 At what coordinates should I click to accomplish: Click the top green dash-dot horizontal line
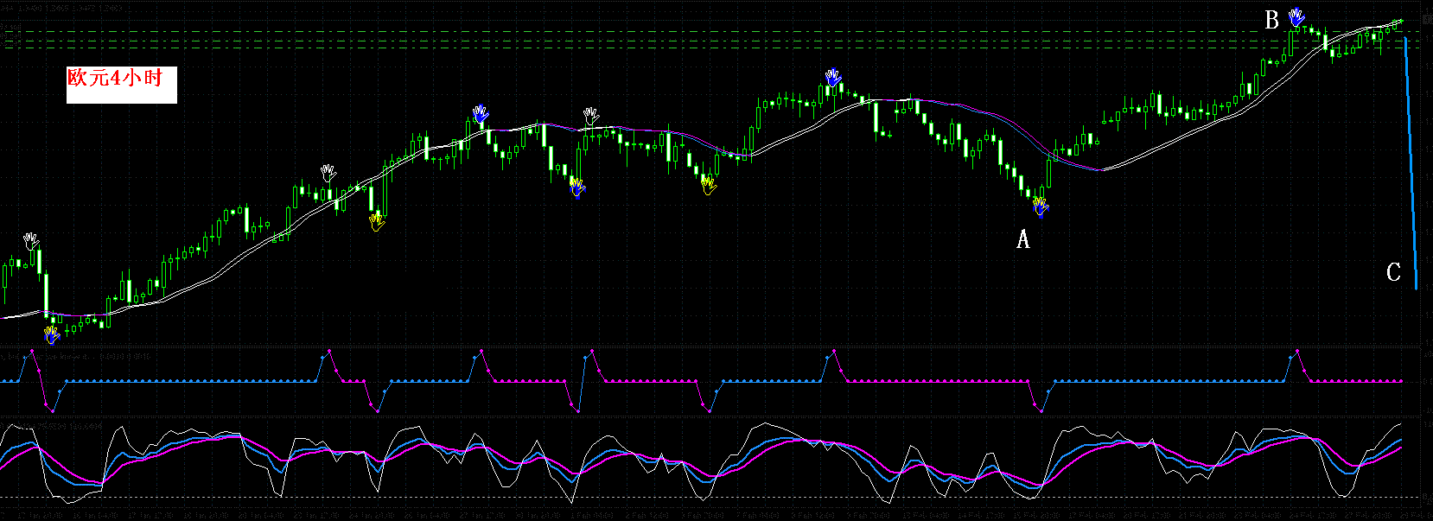pos(691,32)
